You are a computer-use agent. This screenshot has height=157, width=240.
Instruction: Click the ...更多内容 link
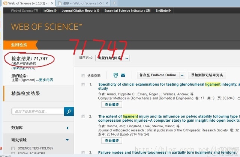45,80
